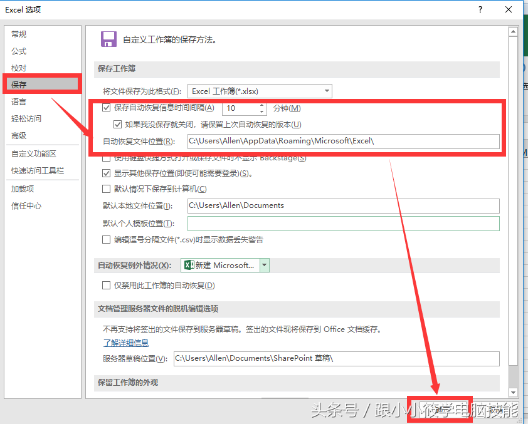Click the 服务器草稿位置 path field
The image size is (528, 424).
336,359
